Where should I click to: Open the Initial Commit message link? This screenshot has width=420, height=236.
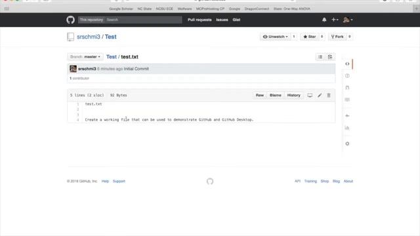pyautogui.click(x=136, y=69)
